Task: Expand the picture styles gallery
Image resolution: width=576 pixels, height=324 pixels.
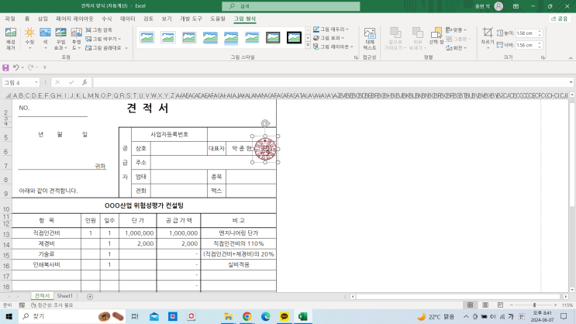Action: [308, 46]
